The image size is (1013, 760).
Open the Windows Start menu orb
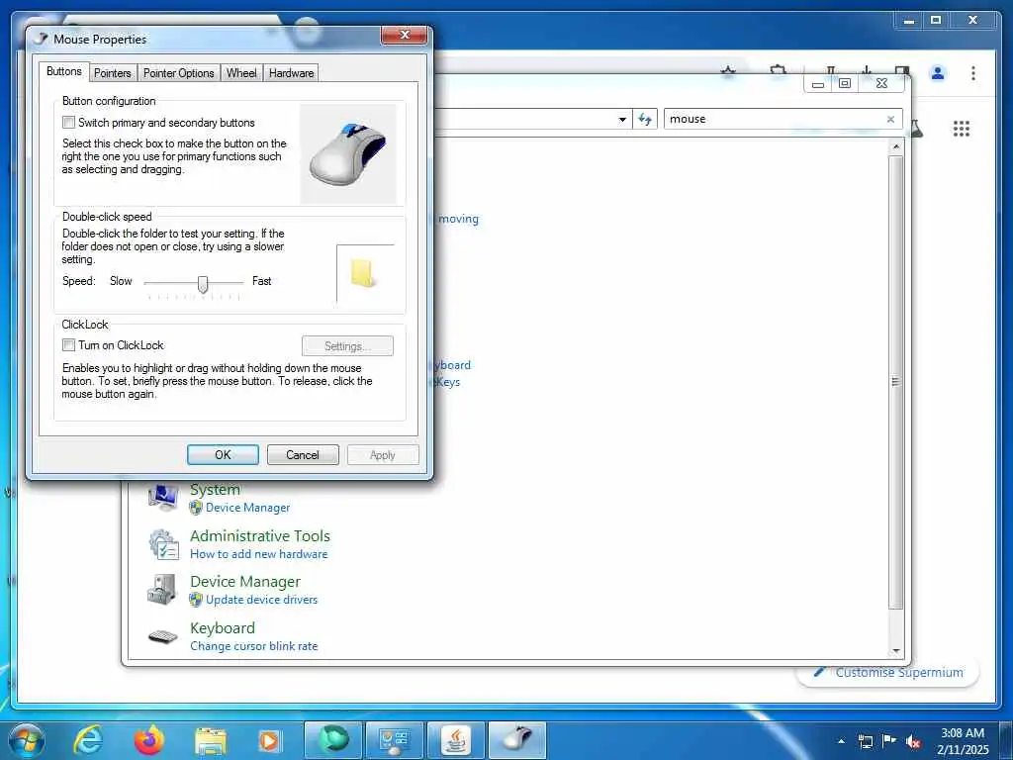pos(27,740)
